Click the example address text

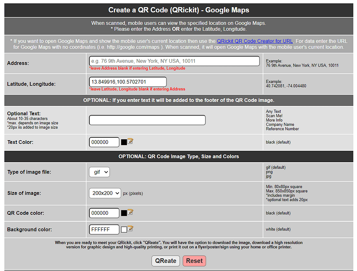click(x=302, y=65)
